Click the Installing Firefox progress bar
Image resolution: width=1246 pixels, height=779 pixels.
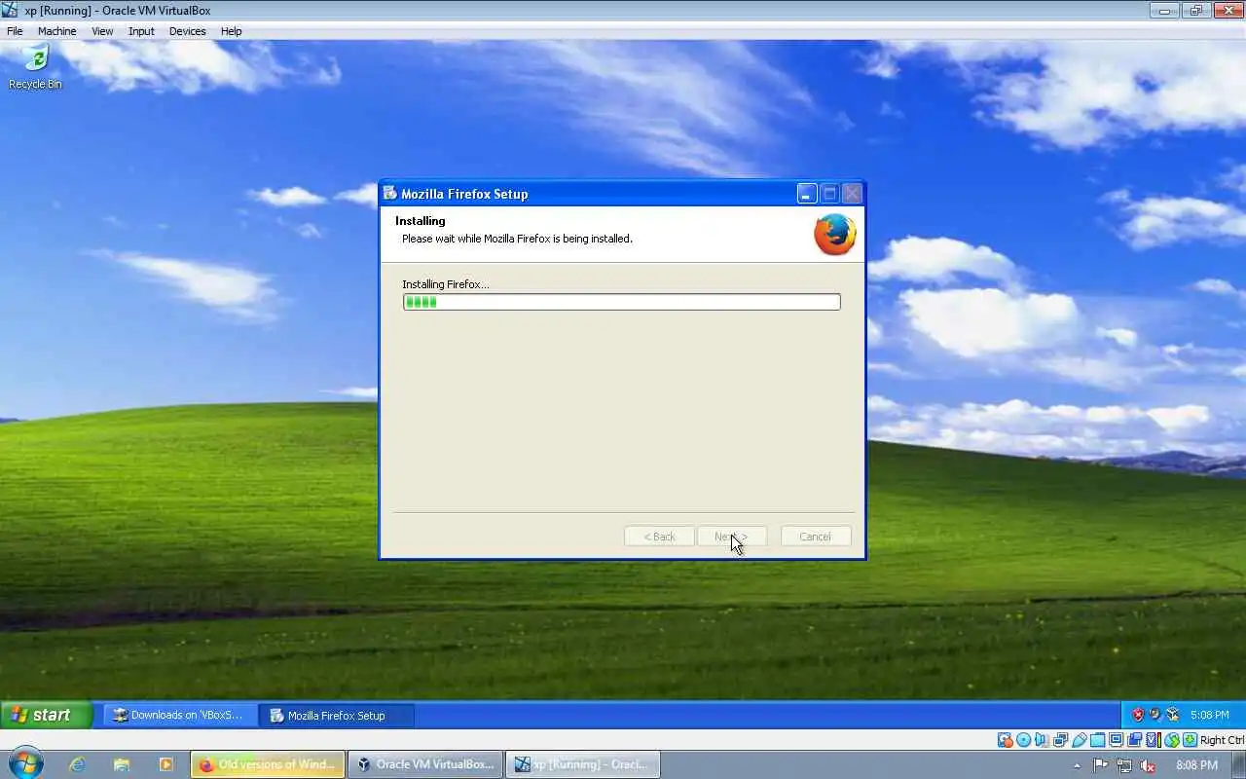[621, 302]
